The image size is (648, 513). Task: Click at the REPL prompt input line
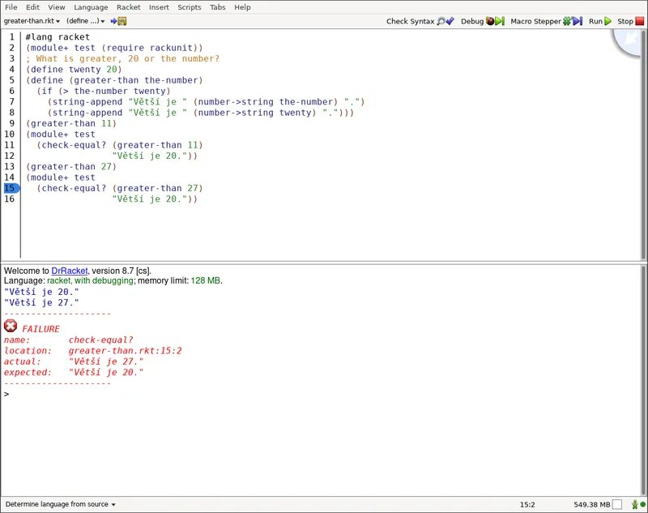tap(322, 394)
